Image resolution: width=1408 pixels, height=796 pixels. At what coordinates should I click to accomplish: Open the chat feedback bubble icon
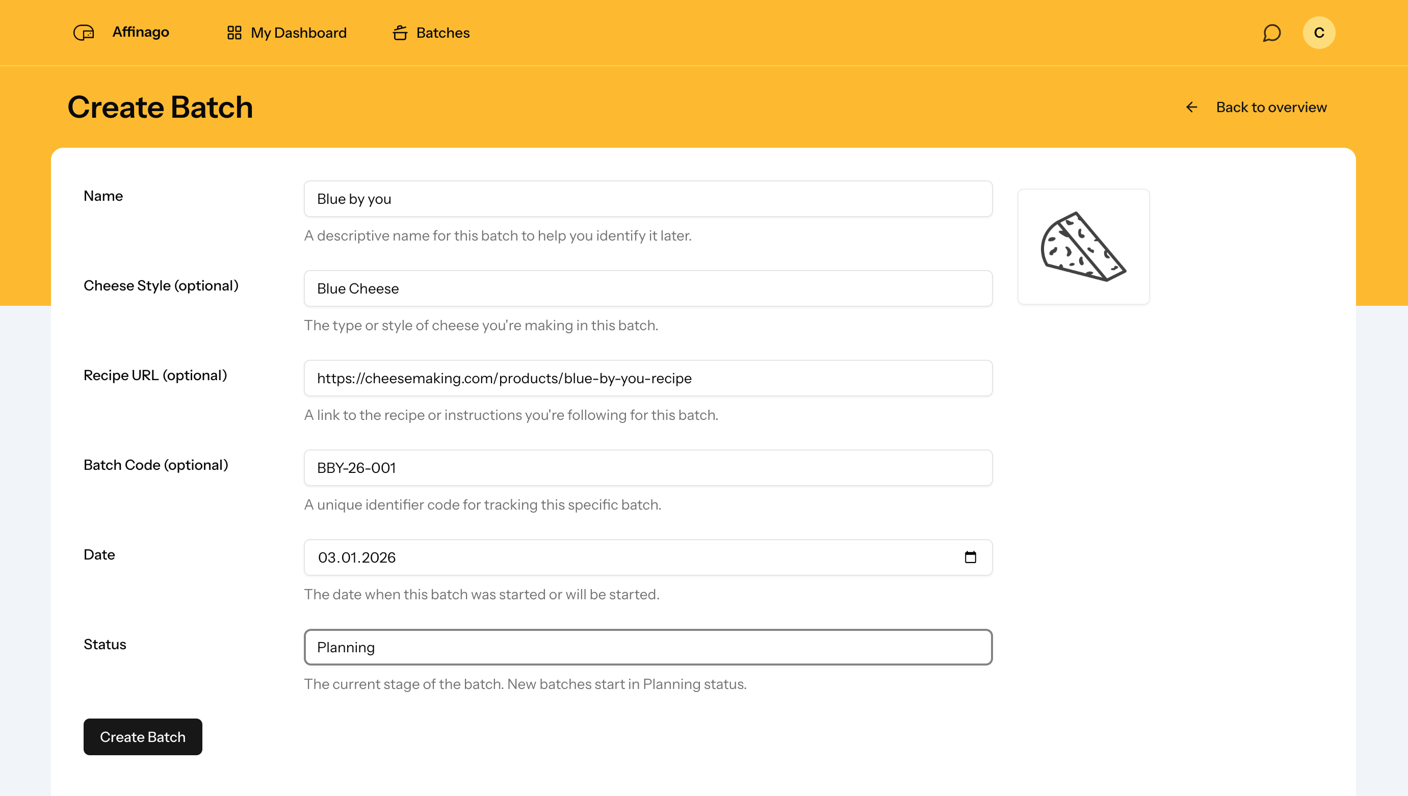[x=1271, y=33]
